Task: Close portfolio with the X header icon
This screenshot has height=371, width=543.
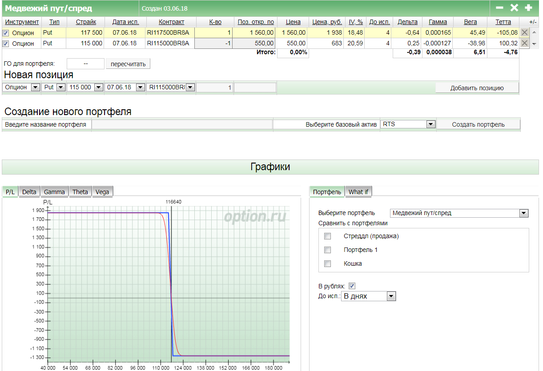Action: [x=514, y=8]
